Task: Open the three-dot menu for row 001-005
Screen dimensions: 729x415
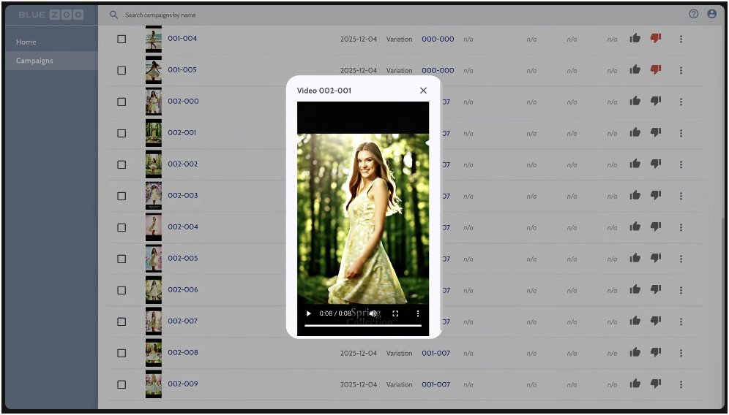Action: pyautogui.click(x=681, y=71)
